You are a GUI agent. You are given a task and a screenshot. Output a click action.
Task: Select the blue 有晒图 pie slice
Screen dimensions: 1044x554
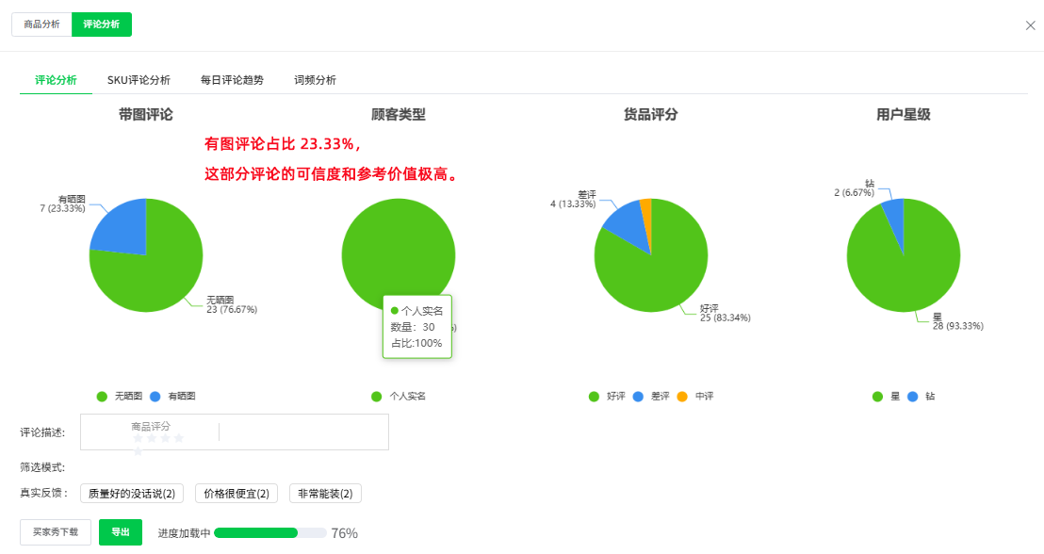[x=122, y=226]
